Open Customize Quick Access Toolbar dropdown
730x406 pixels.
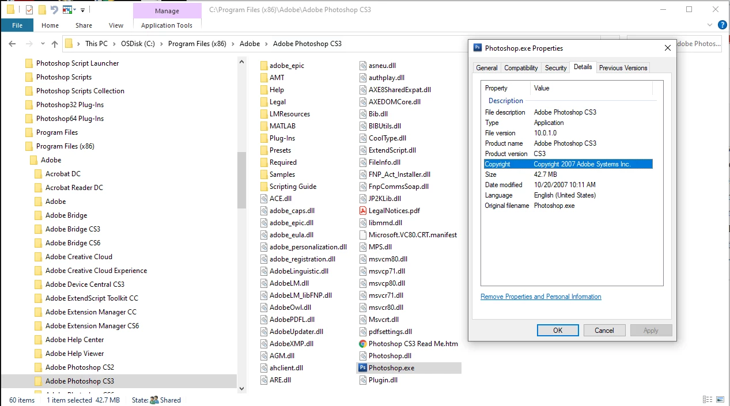coord(83,10)
